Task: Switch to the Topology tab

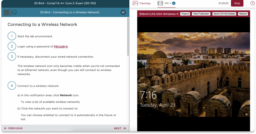Action: pyautogui.click(x=142, y=3)
